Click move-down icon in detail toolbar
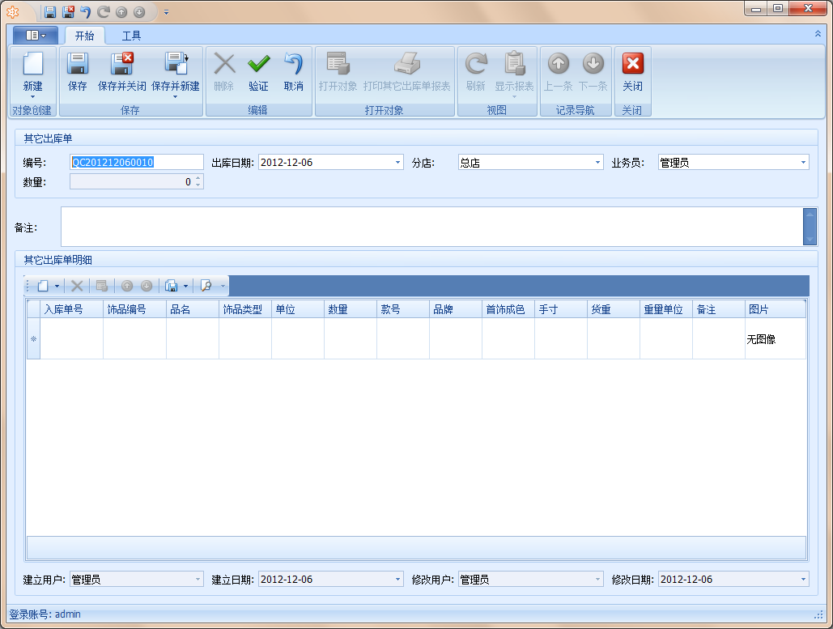Screen dimensions: 833x629 tap(147, 286)
